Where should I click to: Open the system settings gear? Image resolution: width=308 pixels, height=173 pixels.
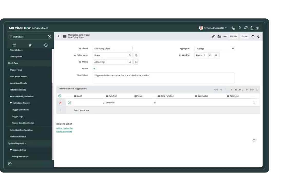257,28
